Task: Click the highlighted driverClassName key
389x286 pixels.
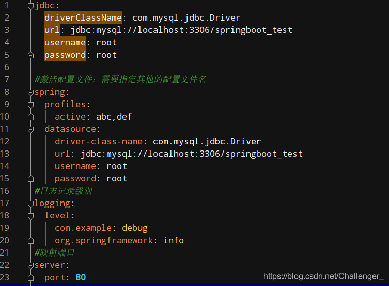Action: [x=83, y=18]
